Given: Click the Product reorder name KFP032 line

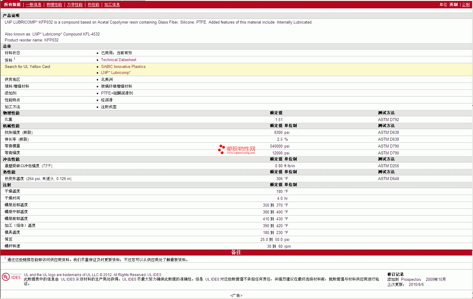Looking at the screenshot, I should coord(32,40).
